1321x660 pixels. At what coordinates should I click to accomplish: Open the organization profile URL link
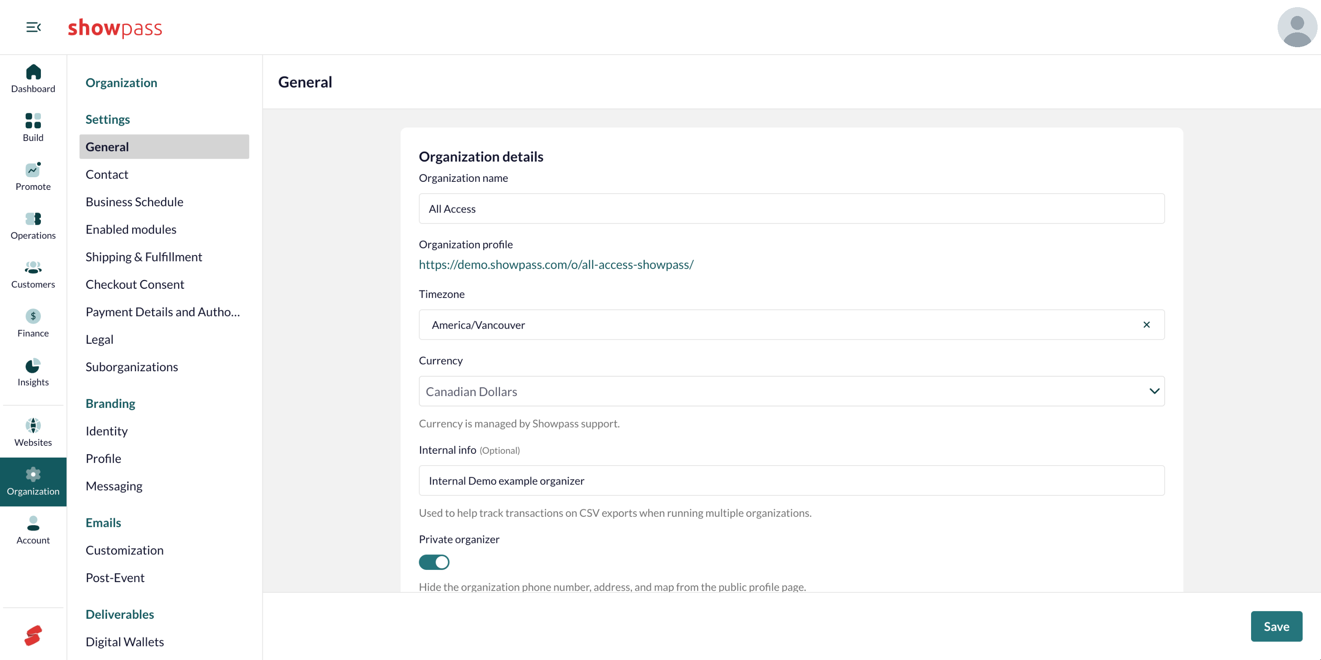(556, 264)
